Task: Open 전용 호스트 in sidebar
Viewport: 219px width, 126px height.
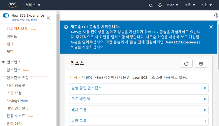Action: 16,116
